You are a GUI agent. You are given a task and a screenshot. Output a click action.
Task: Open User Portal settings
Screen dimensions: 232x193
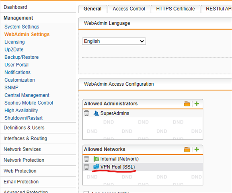tap(16, 65)
